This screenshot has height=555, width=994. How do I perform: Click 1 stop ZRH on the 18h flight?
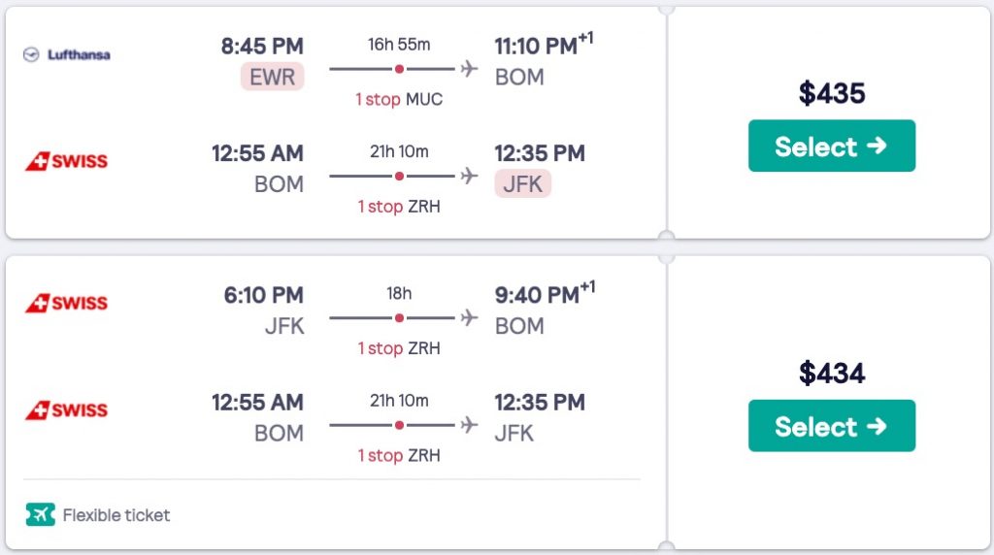pyautogui.click(x=399, y=347)
